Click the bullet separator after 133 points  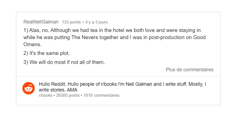point(83,22)
